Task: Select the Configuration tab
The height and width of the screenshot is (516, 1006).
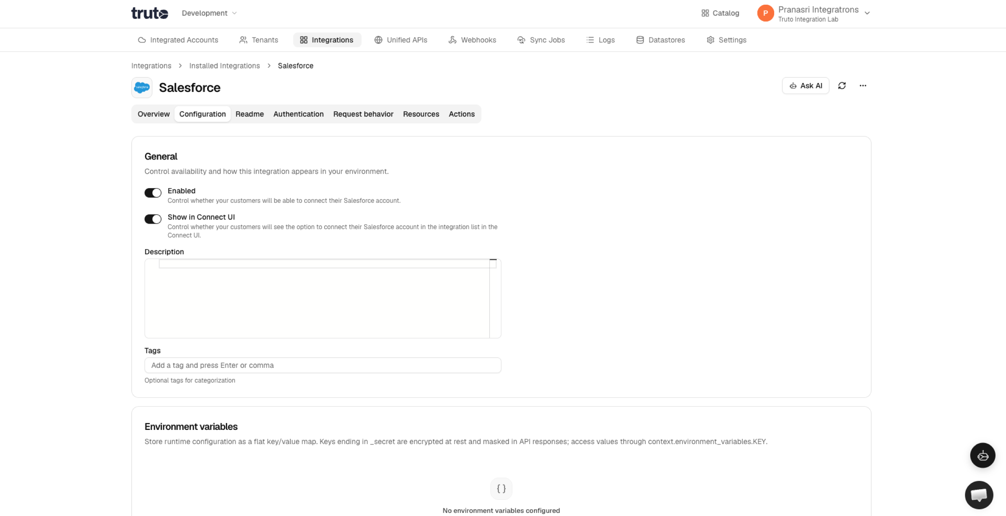Action: pos(202,114)
